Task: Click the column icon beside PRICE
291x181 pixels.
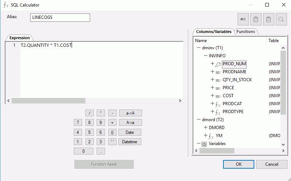Action: pos(218,88)
